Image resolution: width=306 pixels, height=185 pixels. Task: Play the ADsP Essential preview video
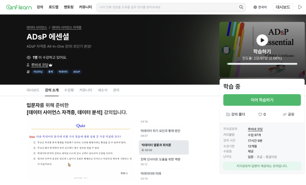click(262, 40)
